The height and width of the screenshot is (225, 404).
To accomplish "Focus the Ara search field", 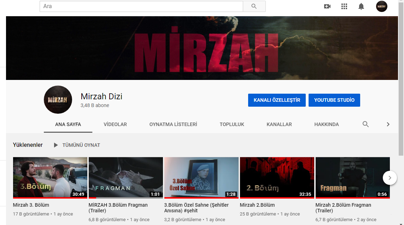I will coord(141,6).
